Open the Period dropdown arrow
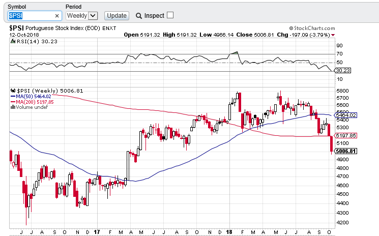The height and width of the screenshot is (236, 379). pos(93,16)
